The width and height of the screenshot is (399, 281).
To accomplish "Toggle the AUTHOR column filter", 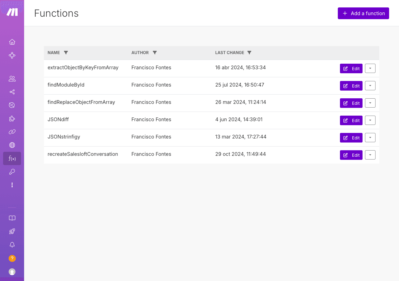I will (155, 53).
